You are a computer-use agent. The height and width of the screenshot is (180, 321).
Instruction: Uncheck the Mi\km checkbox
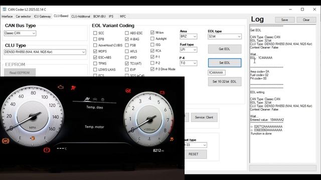(x=152, y=32)
